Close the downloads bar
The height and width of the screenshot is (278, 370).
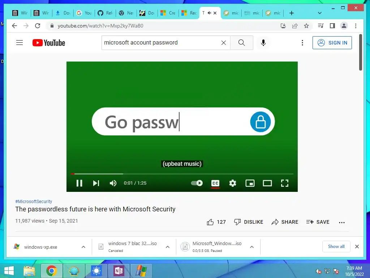tap(357, 247)
